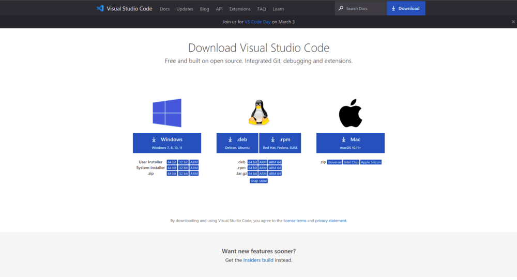
Task: Open the privacy statement link
Action: tap(331, 221)
